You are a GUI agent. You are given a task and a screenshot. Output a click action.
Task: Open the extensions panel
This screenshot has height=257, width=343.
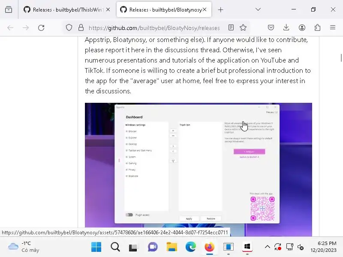point(317,27)
